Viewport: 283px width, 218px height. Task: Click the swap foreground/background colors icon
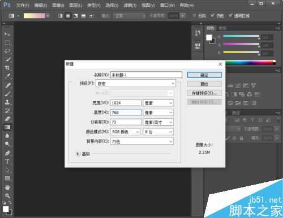[10, 203]
